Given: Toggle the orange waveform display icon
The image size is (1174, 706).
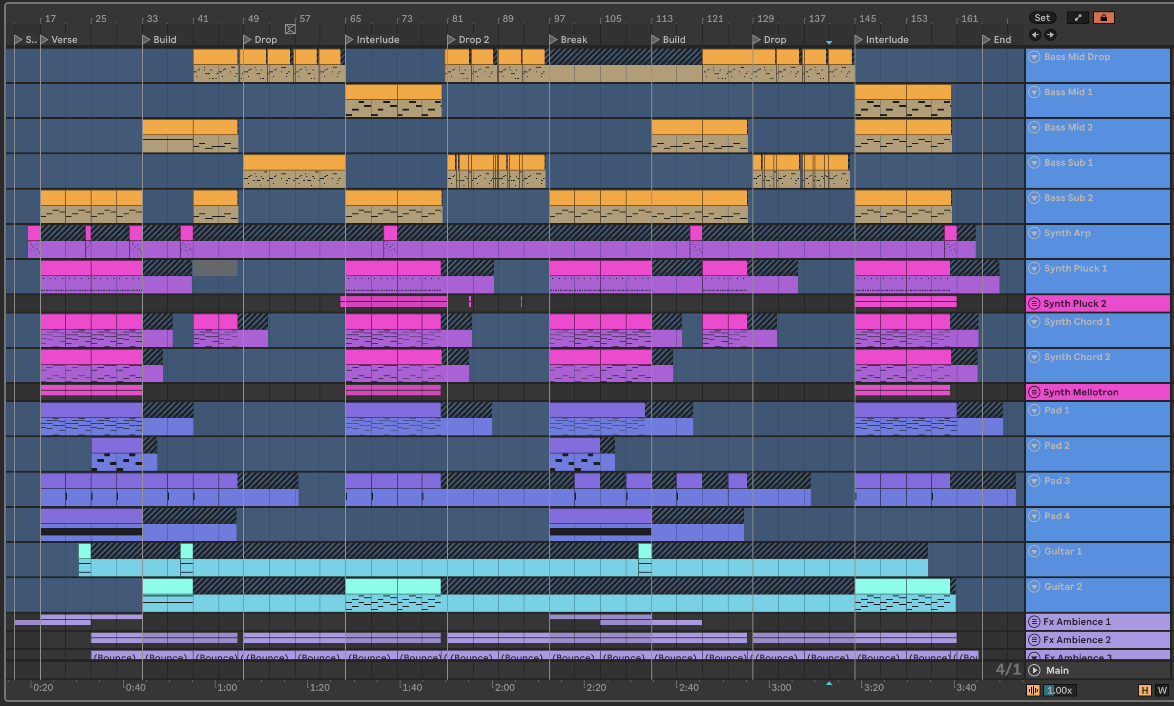Looking at the screenshot, I should pos(1033,690).
